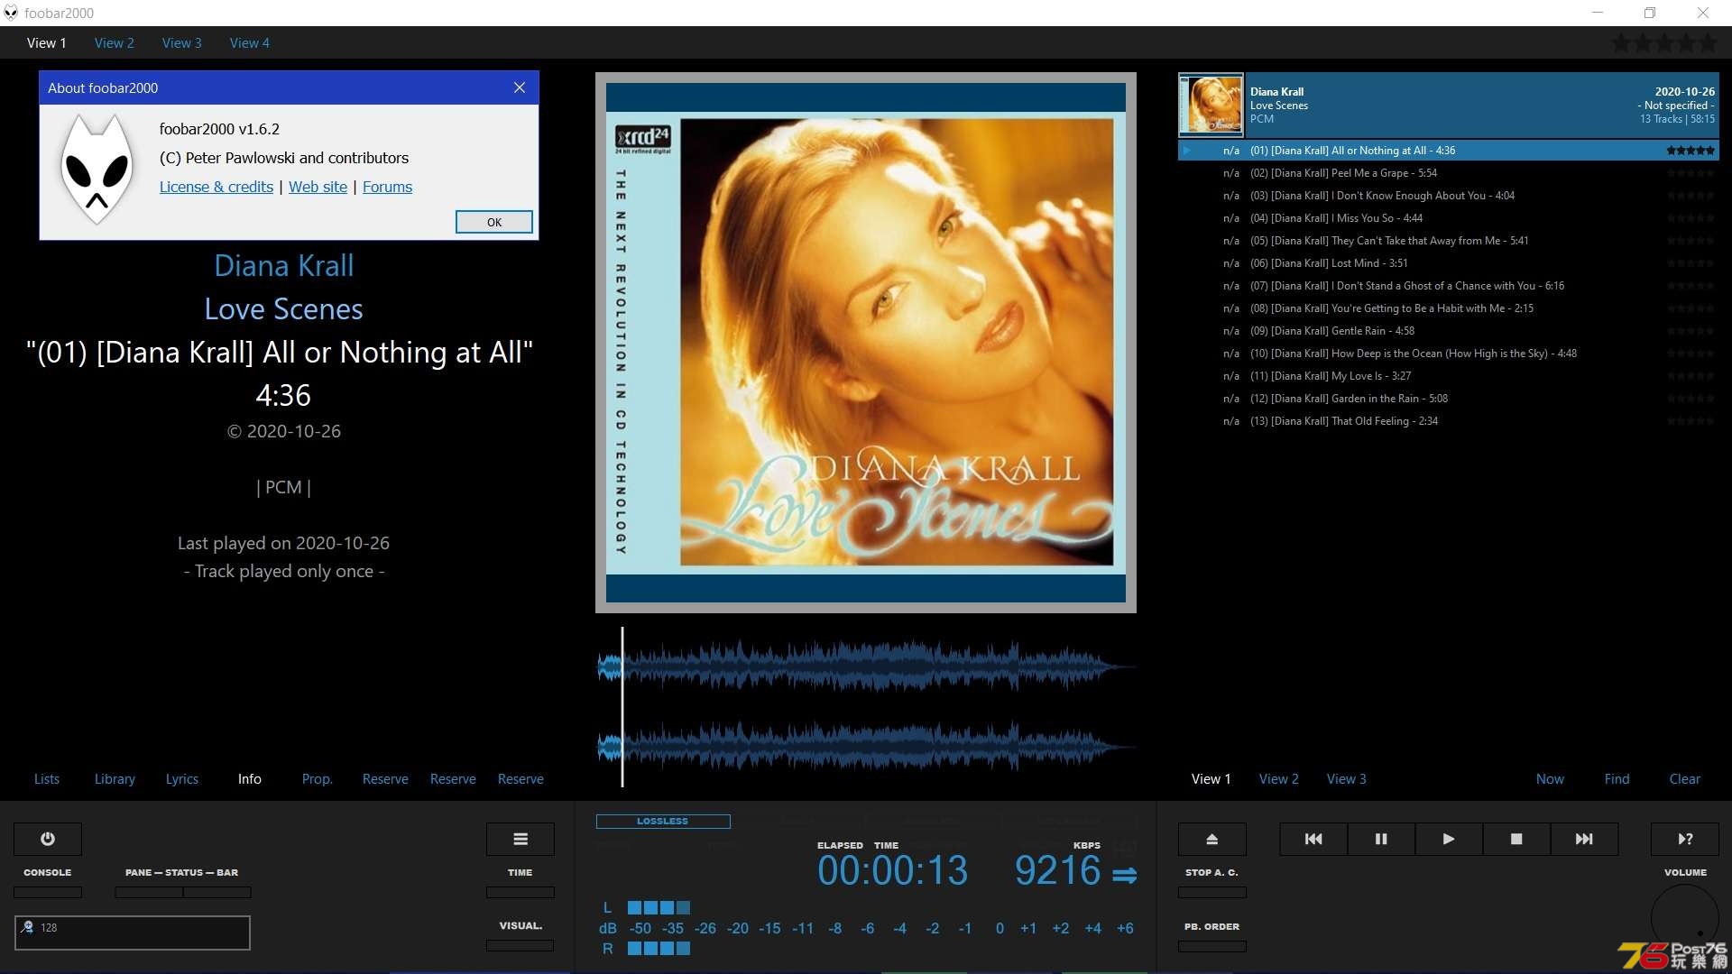
Task: Switch to the top View 4 tab
Action: pos(249,42)
